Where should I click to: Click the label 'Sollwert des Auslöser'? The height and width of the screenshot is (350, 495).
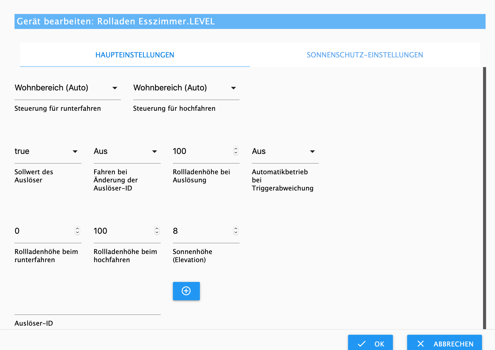pyautogui.click(x=34, y=176)
